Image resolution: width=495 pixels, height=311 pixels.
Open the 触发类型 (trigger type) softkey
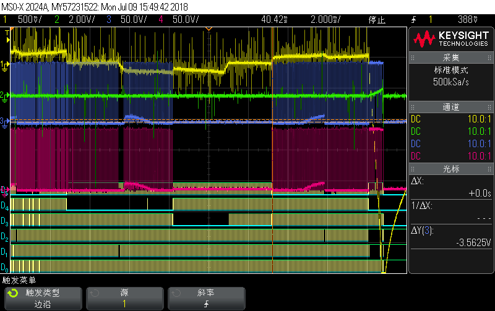(x=43, y=299)
